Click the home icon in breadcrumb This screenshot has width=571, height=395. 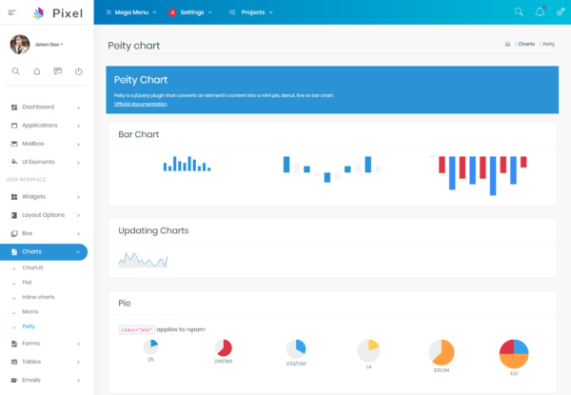[507, 44]
